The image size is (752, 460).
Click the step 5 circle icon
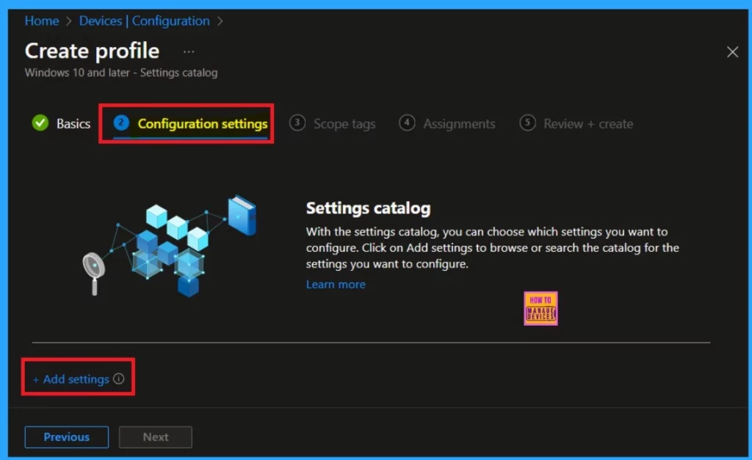(527, 123)
